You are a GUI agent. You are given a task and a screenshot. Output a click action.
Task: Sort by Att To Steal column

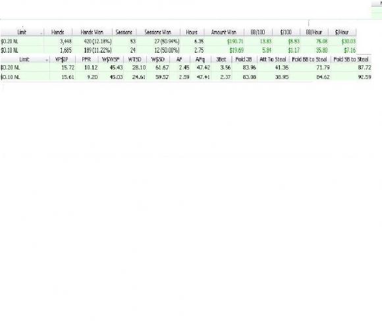tap(273, 59)
